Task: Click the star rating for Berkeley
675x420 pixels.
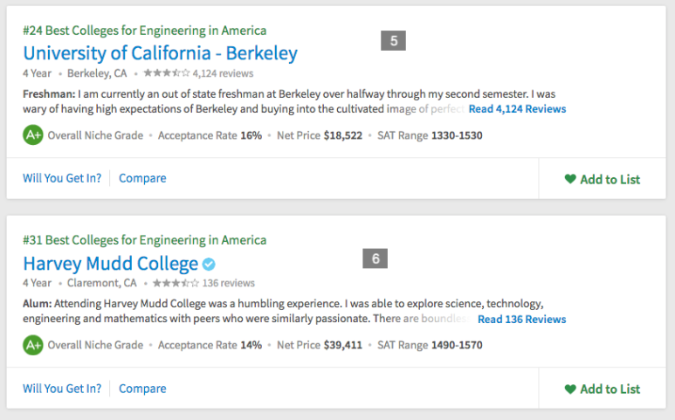Action: pos(166,73)
